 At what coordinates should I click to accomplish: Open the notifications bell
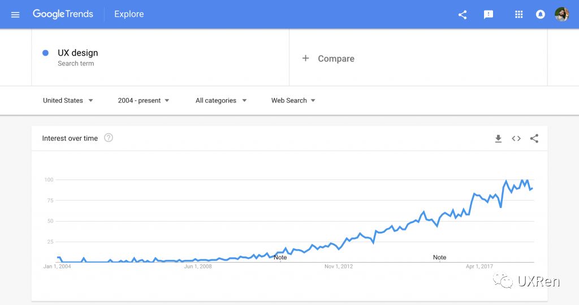pyautogui.click(x=541, y=15)
